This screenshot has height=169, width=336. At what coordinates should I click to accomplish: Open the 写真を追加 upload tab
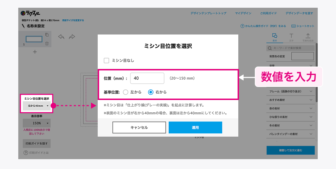[x=308, y=37]
